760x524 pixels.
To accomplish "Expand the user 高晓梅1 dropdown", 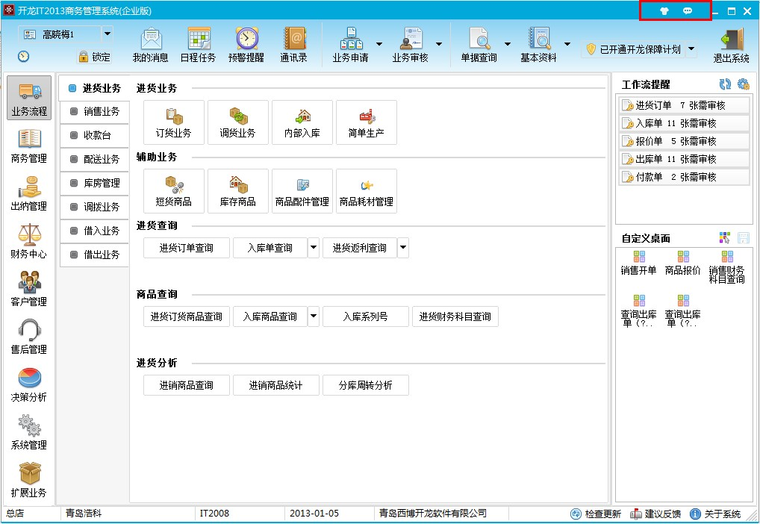I will point(107,34).
